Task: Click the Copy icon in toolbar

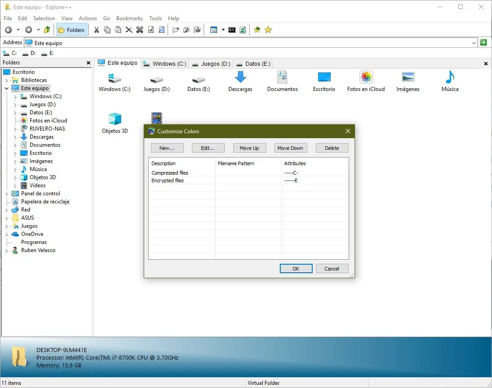Action: pyautogui.click(x=107, y=30)
